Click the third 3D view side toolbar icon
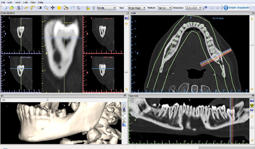The width and height of the screenshot is (255, 149). click(x=124, y=115)
